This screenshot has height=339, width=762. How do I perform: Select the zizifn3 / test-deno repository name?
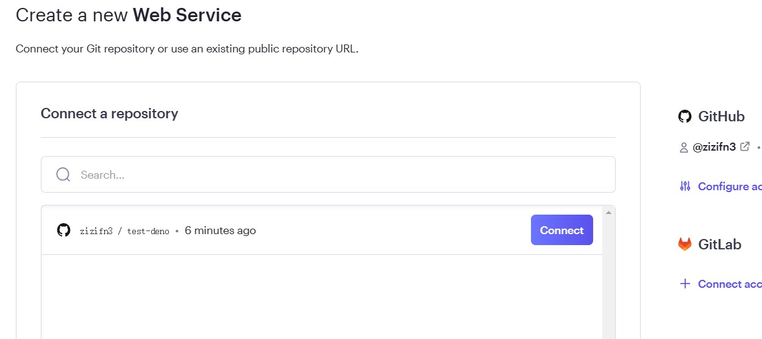click(x=124, y=231)
